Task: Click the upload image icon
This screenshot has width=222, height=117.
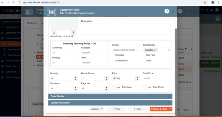Action: click(54, 32)
